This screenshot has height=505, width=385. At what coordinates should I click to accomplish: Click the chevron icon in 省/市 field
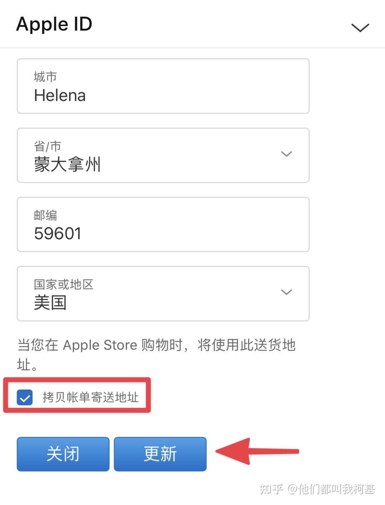(287, 154)
